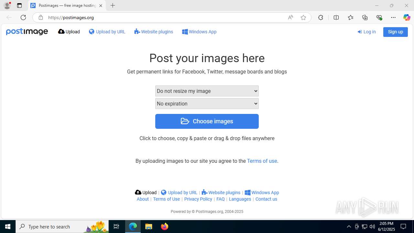Screen dimensions: 414x233
Task: Click the footer Upload by URL link
Action: click(179, 193)
